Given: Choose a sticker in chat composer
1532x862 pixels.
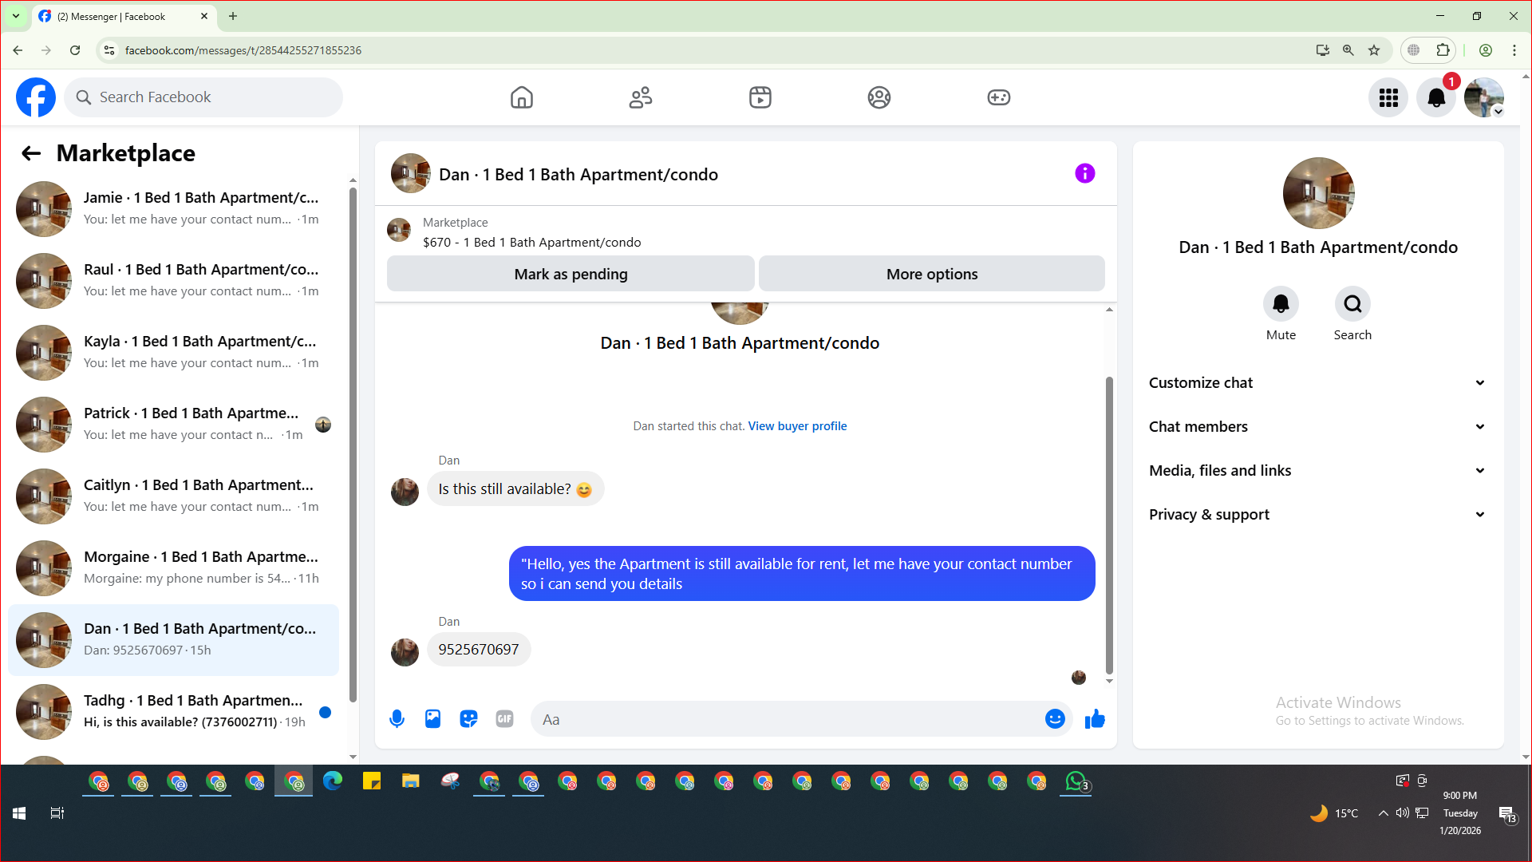Looking at the screenshot, I should point(468,719).
